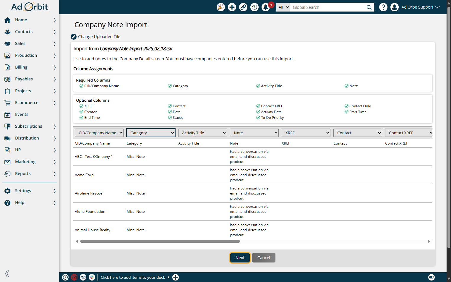
Task: Click the 'Airplane Rescue' cell
Action: point(88,193)
